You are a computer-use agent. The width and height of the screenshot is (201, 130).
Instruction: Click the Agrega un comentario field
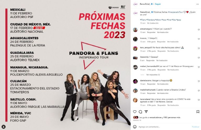(x=164, y=127)
